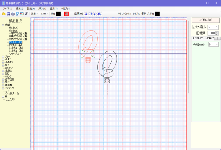Open the 実線 line style dropdown
The height and width of the screenshot is (150, 221).
(x=34, y=14)
